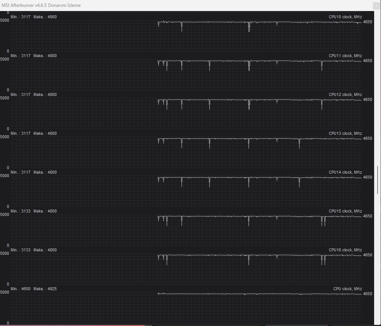Image resolution: width=381 pixels, height=326 pixels.
Task: Click Min. : 3133 on the CPU16 graph
Action: click(x=21, y=250)
